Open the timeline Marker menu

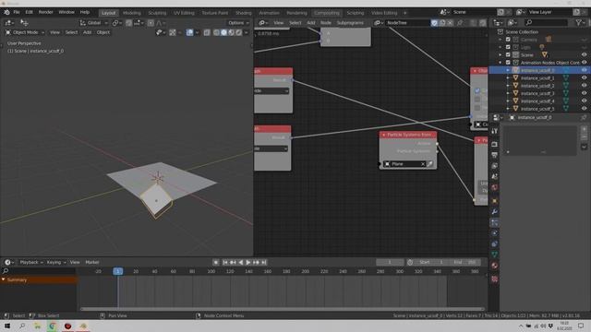pos(92,262)
